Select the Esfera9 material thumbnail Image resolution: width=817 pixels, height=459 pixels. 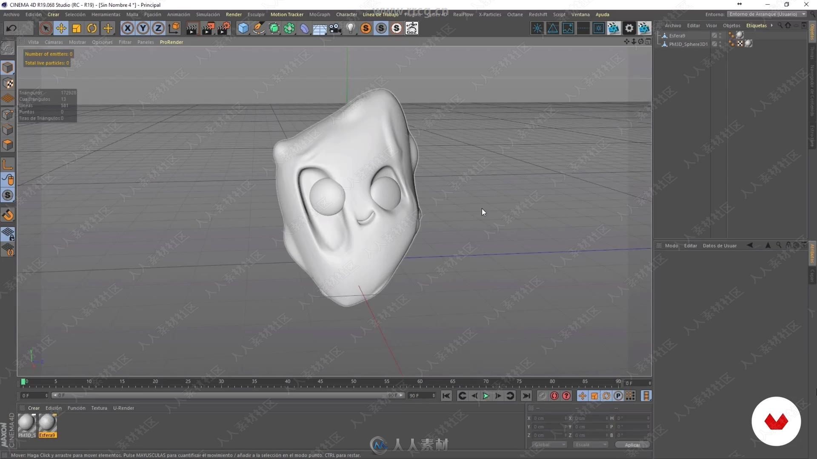tap(47, 425)
